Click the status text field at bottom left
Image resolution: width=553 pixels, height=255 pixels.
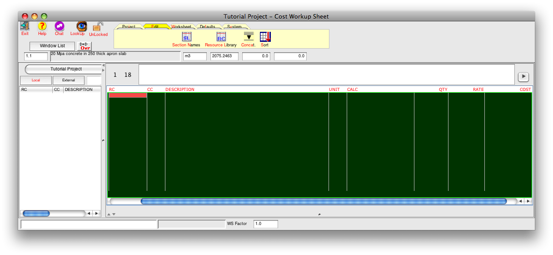89,224
